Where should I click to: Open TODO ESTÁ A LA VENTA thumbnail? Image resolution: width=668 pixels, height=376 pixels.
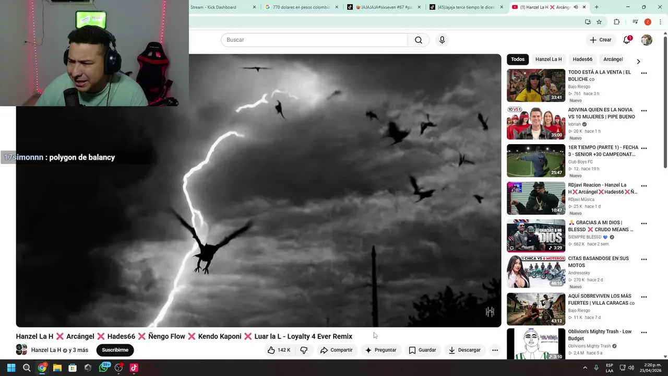pos(536,85)
